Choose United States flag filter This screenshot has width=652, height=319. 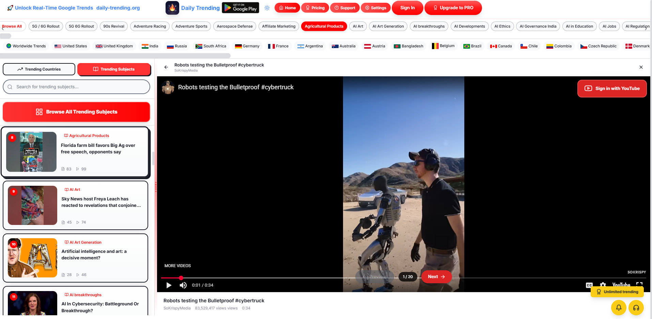[71, 46]
